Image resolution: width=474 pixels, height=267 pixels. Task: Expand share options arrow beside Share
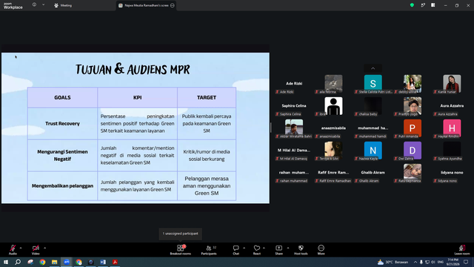288,248
